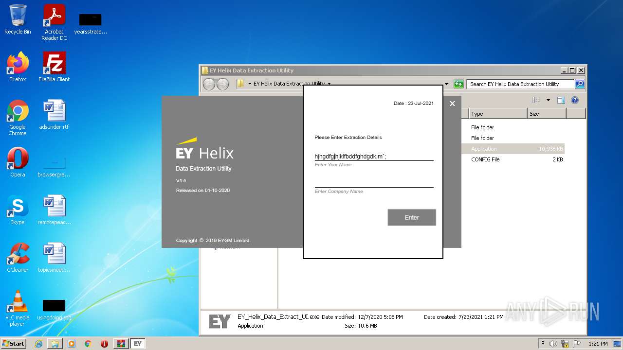Click the Explorer forward navigation button
623x350 pixels.
pos(222,84)
